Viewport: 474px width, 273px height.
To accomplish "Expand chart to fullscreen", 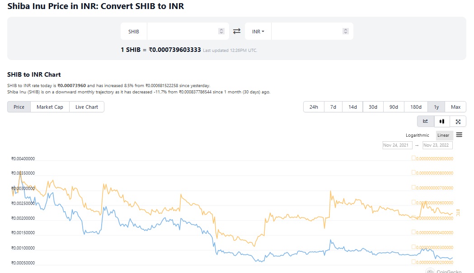I will pyautogui.click(x=458, y=121).
